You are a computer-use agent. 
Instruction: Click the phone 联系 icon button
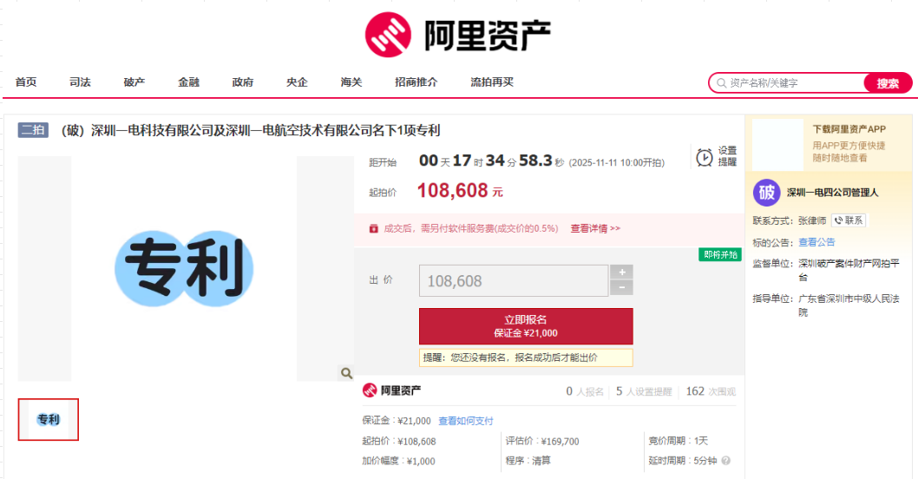coord(849,220)
